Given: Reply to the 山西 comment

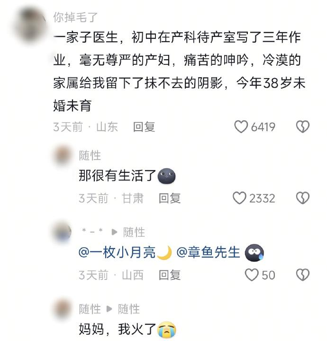Looking at the screenshot, I should 170,275.
